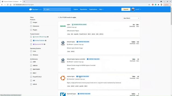The width and height of the screenshot is (172, 96).
Task: Click info icon next to Docker Official Image
Action: (48, 37)
